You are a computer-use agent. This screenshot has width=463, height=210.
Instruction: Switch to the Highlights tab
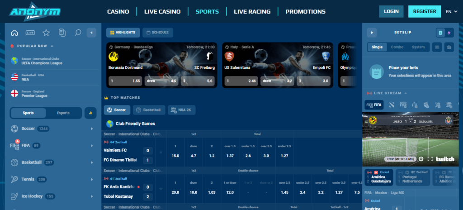[123, 33]
